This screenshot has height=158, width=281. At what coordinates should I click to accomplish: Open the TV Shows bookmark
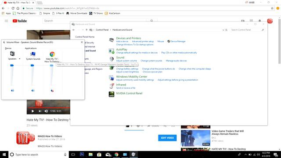tap(96, 13)
